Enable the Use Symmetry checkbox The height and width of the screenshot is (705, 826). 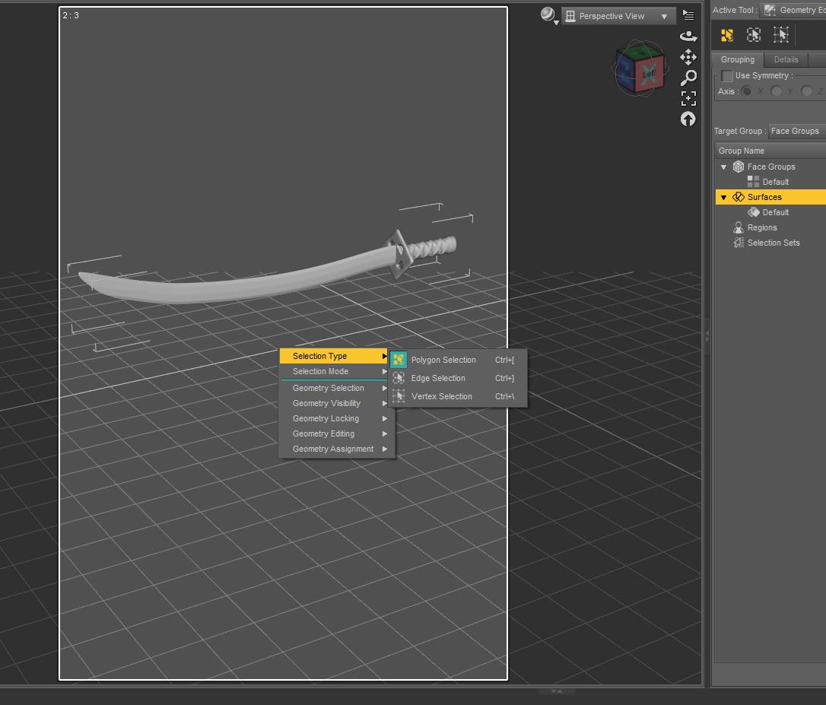[727, 76]
